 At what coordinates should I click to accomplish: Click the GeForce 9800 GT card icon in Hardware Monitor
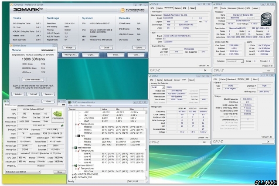[x=75, y=166]
